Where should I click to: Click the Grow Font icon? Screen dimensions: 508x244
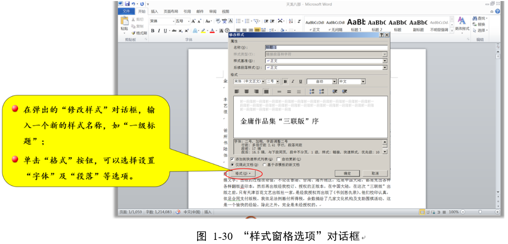[193, 21]
